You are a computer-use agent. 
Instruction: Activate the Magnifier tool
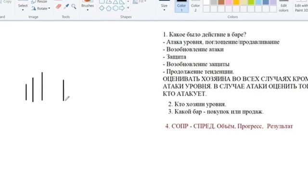74,6
